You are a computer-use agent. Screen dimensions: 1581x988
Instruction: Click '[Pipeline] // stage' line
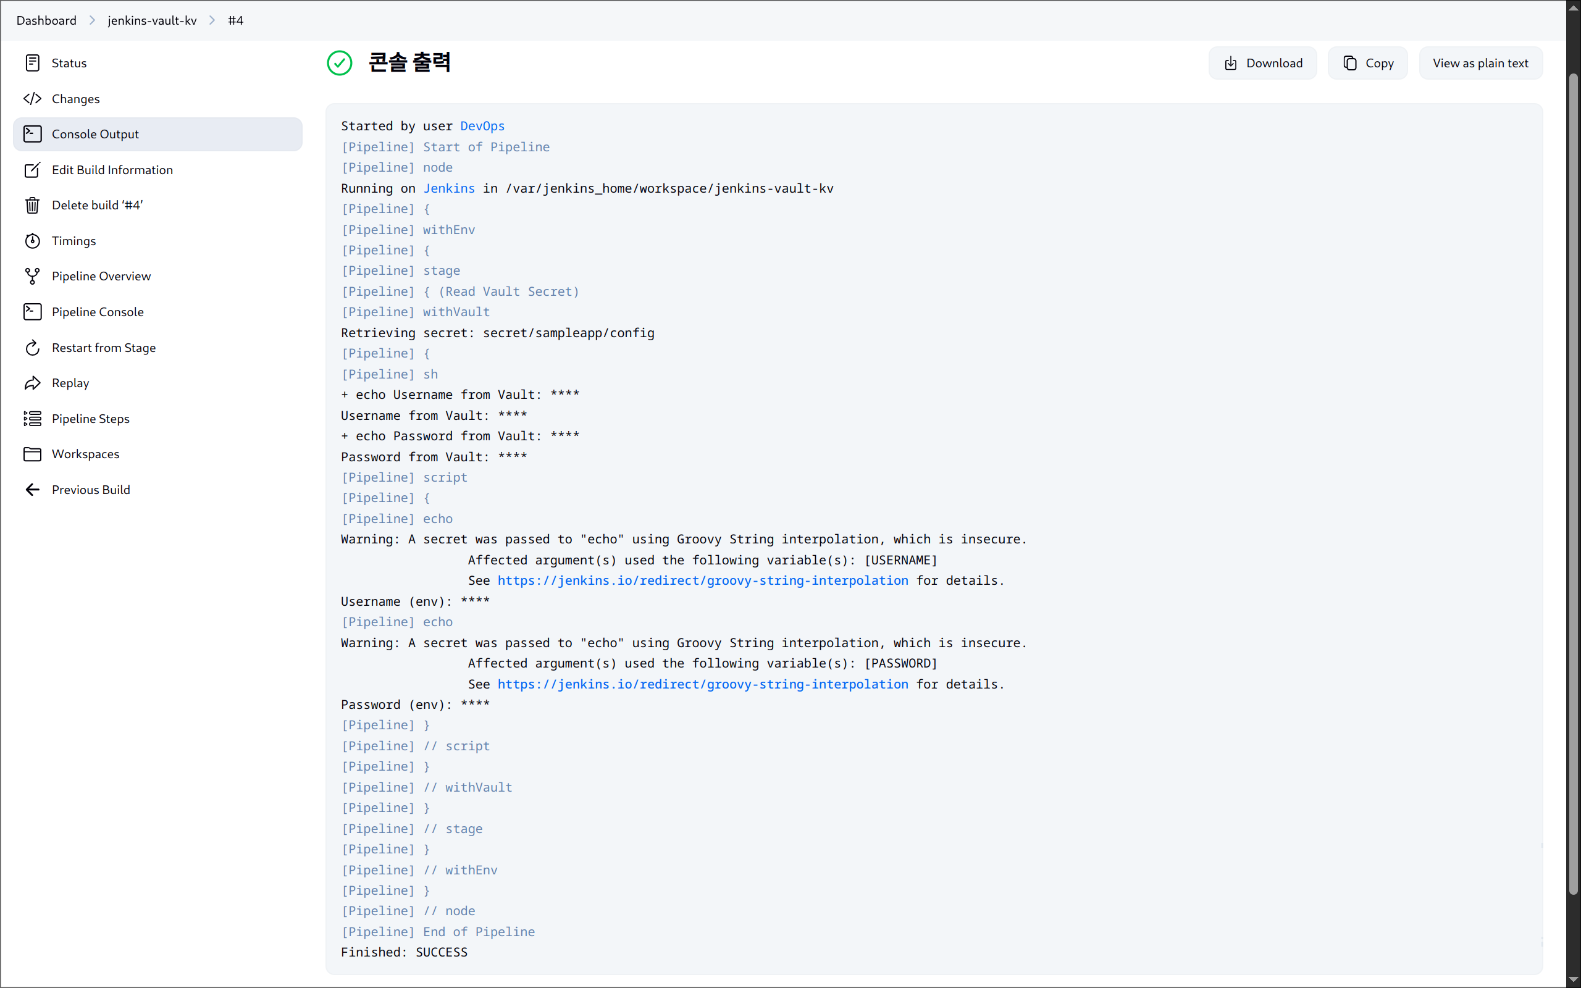pyautogui.click(x=411, y=829)
